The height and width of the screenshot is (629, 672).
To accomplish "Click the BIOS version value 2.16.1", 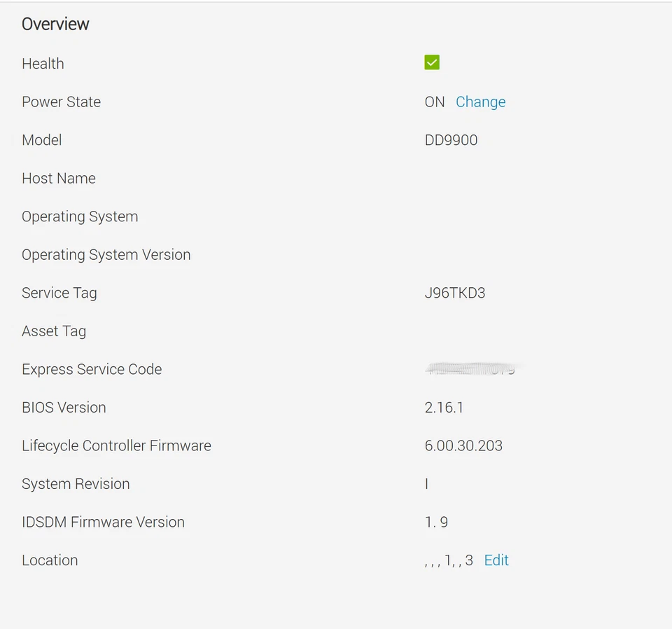I will [x=444, y=408].
